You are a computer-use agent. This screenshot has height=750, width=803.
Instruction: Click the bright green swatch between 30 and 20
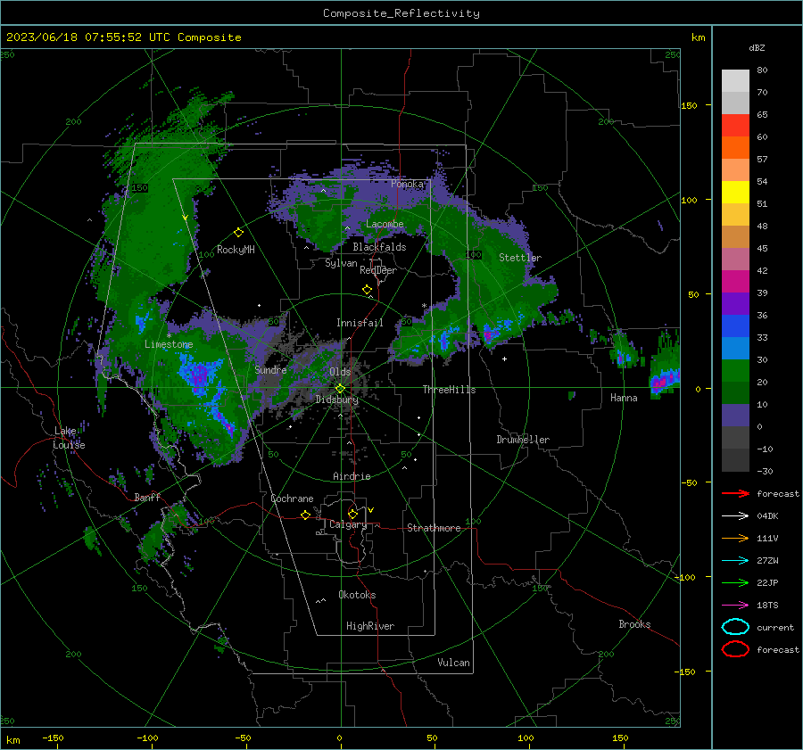tap(735, 371)
